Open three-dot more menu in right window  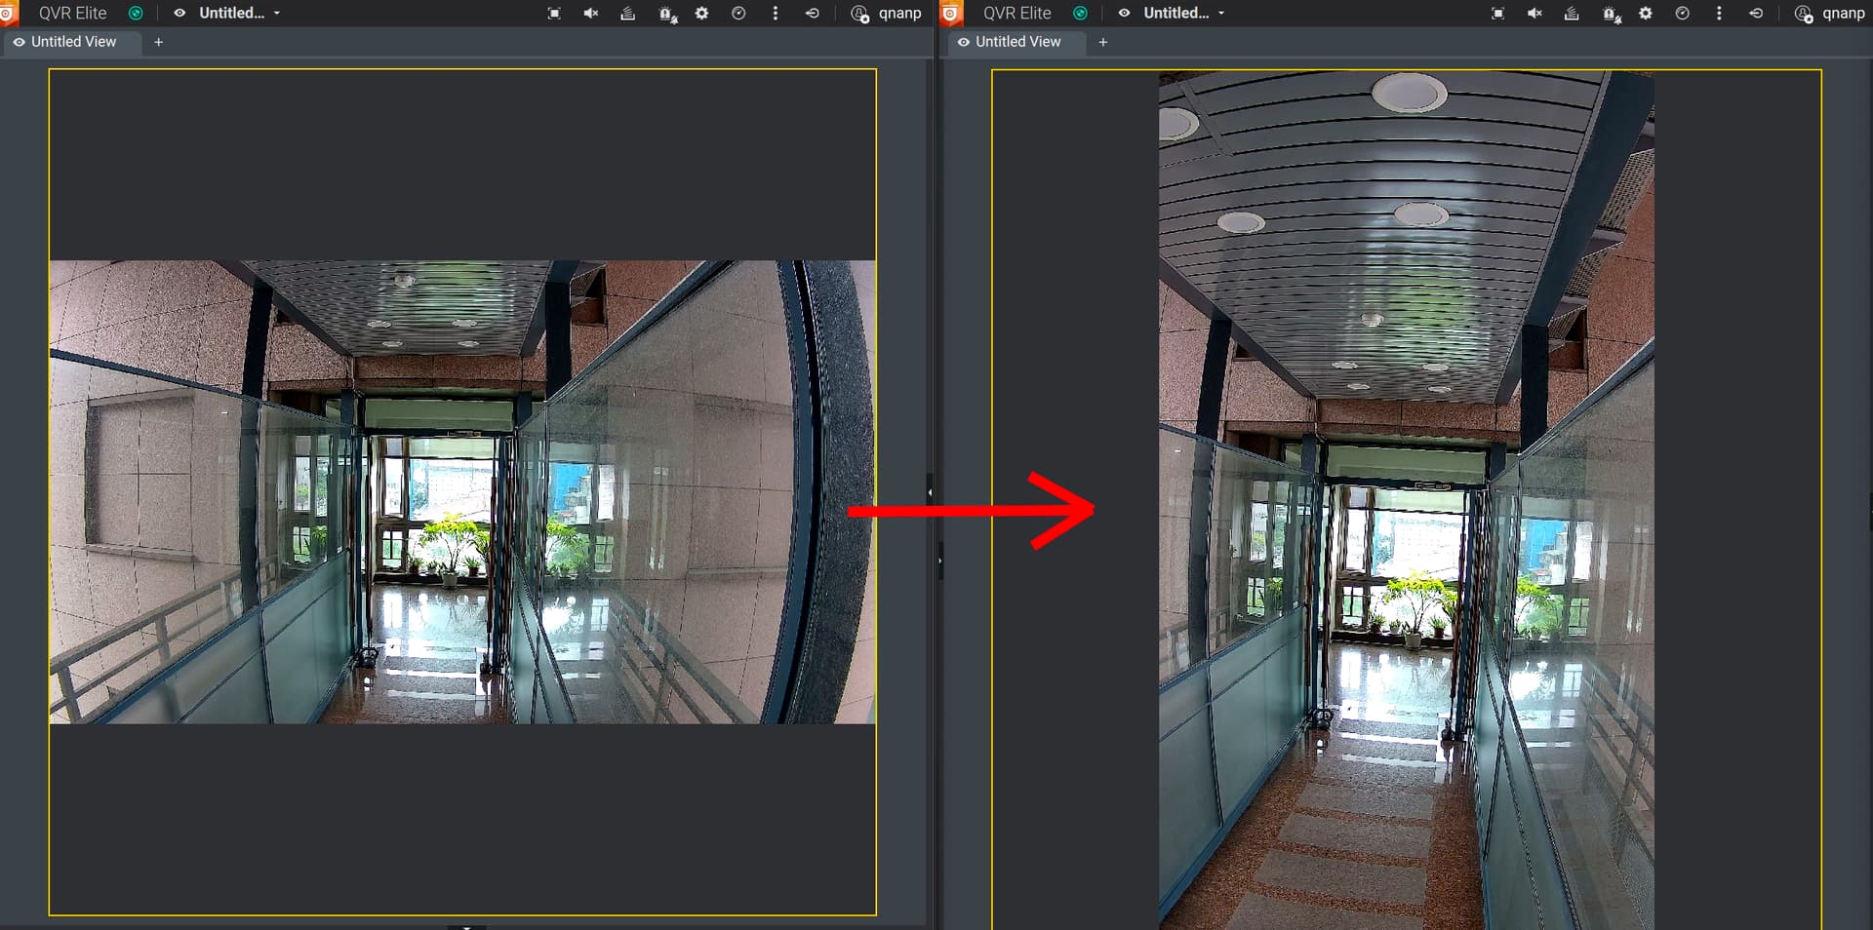1720,14
